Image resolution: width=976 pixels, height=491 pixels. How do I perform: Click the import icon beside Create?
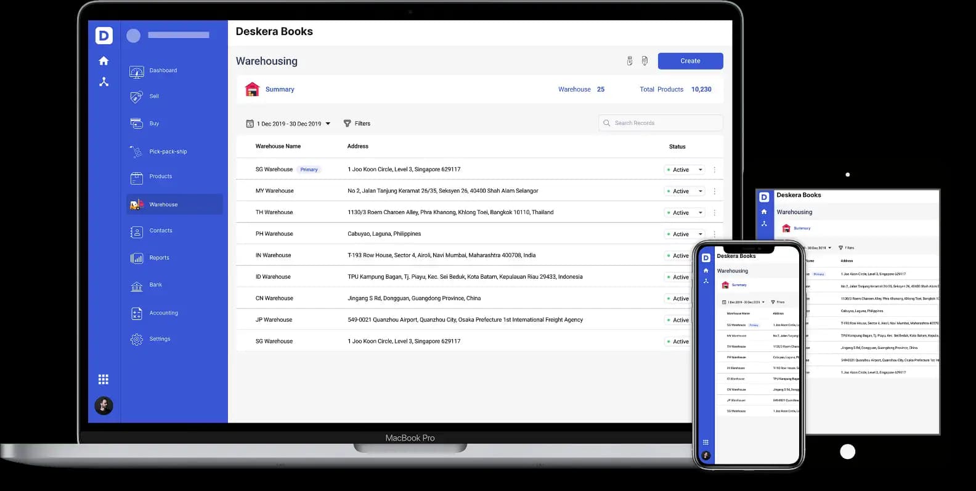point(629,61)
